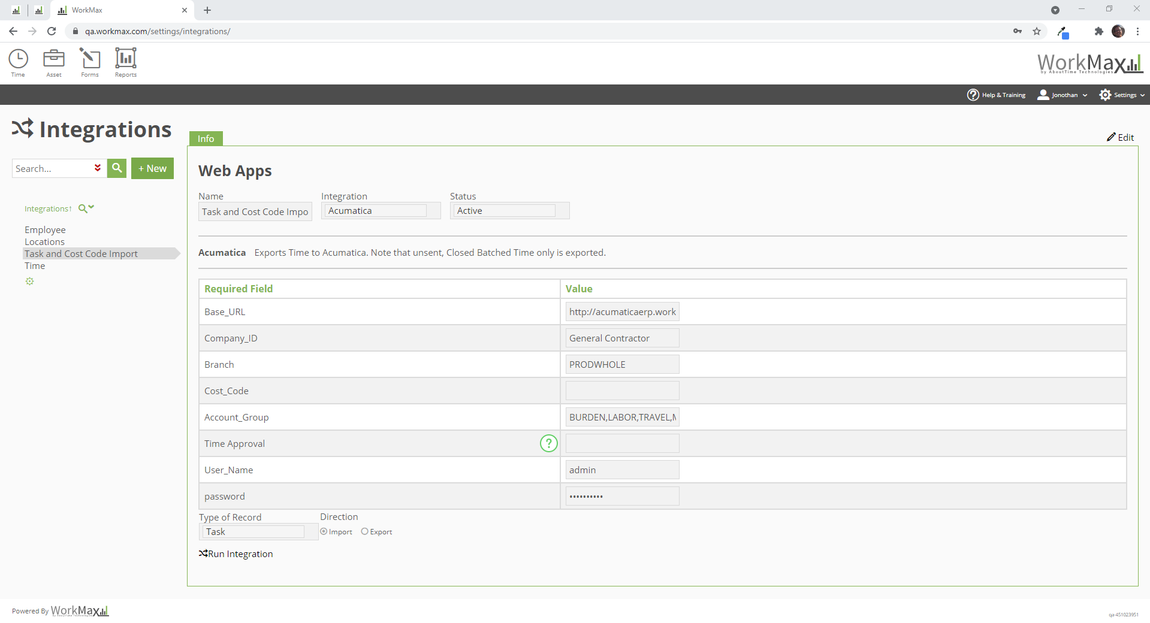Click the Branch value field

(x=623, y=364)
